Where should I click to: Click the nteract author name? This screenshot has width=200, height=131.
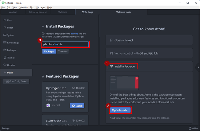tap(56, 105)
